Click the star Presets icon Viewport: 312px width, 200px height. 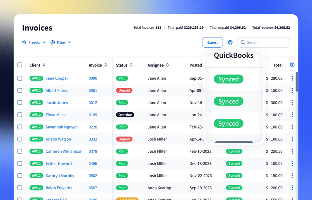click(x=24, y=42)
